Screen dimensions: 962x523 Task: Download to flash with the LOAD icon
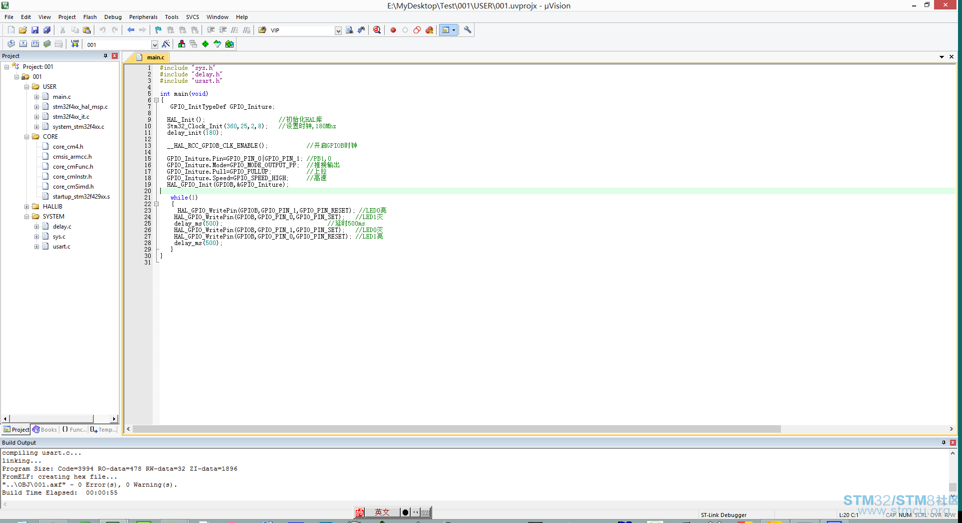coord(75,44)
